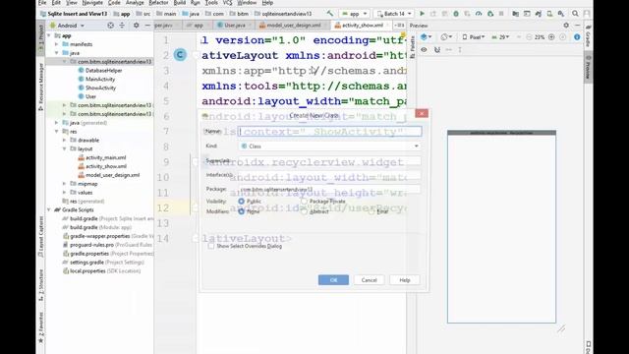Open the Sync Project with Gradle Files icon

click(539, 14)
